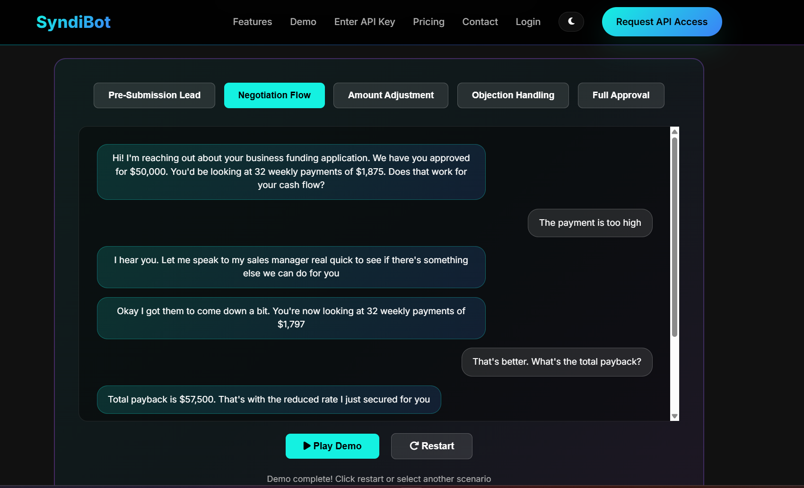The height and width of the screenshot is (488, 804).
Task: Switch to the Negotiation Flow tab
Action: pyautogui.click(x=274, y=95)
